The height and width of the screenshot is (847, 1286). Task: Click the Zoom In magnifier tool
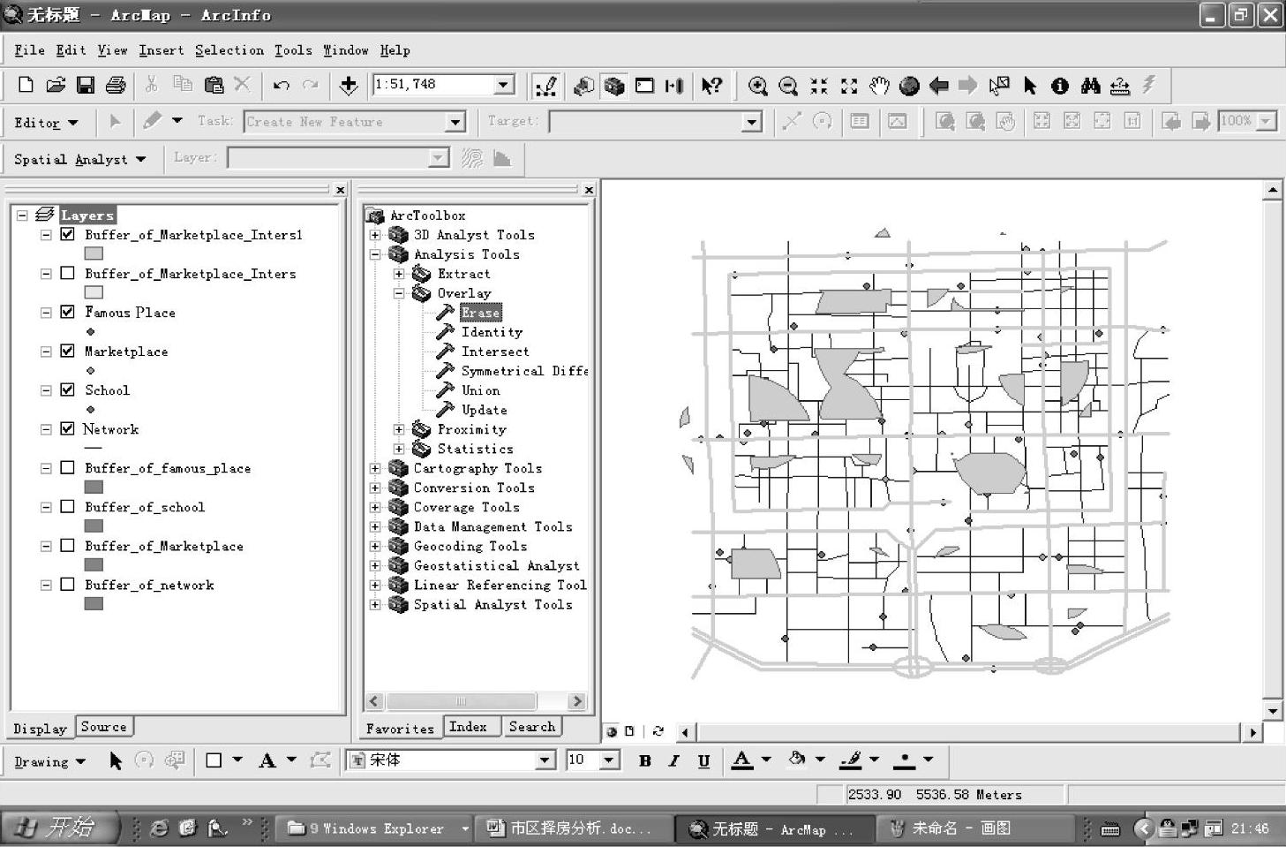tap(757, 86)
